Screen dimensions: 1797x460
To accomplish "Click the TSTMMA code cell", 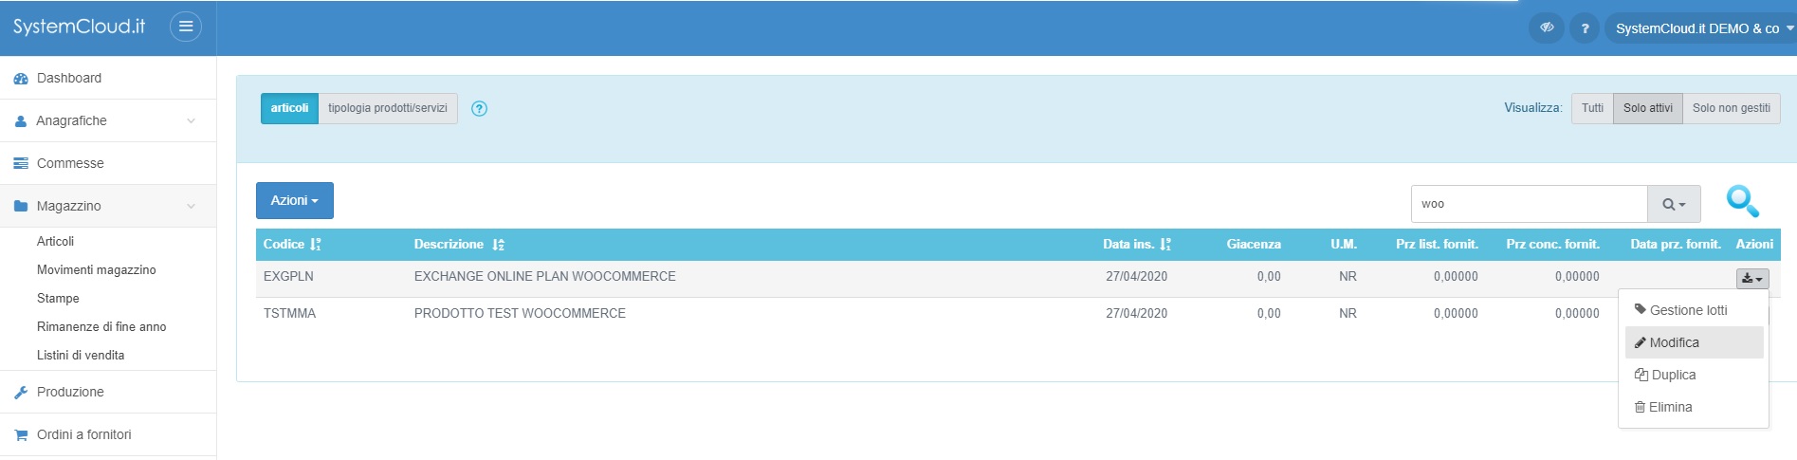I will pyautogui.click(x=289, y=313).
